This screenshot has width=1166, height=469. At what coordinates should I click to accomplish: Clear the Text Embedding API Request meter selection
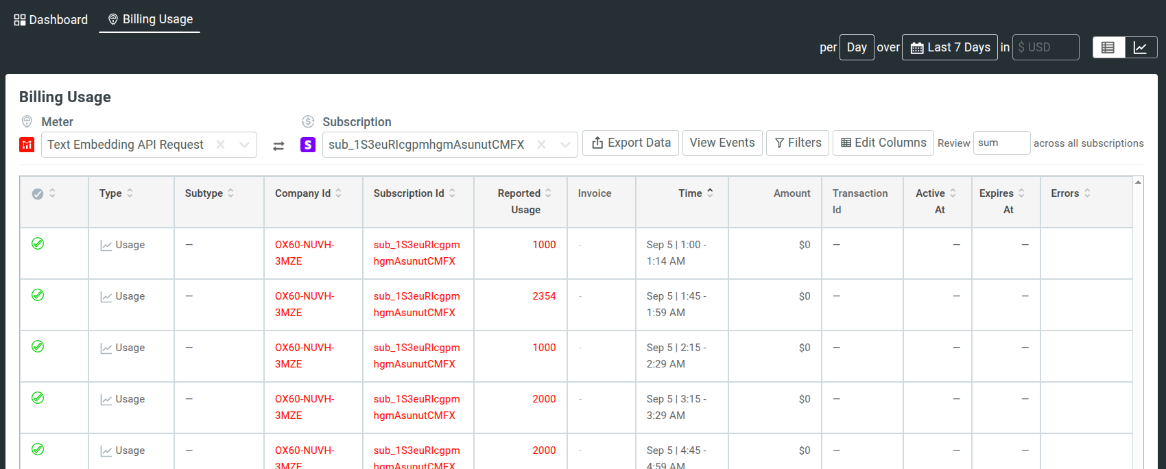click(x=220, y=145)
